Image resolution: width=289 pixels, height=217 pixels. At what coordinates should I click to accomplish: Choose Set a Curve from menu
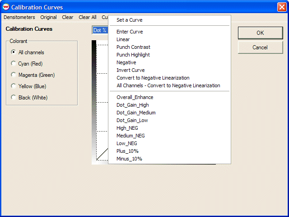tap(129, 20)
